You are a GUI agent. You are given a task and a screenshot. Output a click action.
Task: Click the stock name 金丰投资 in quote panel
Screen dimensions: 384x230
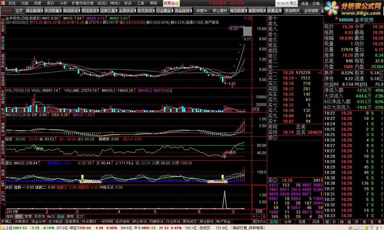click(x=364, y=19)
